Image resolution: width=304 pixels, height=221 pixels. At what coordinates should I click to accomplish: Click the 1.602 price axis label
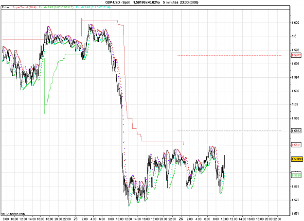(295, 23)
